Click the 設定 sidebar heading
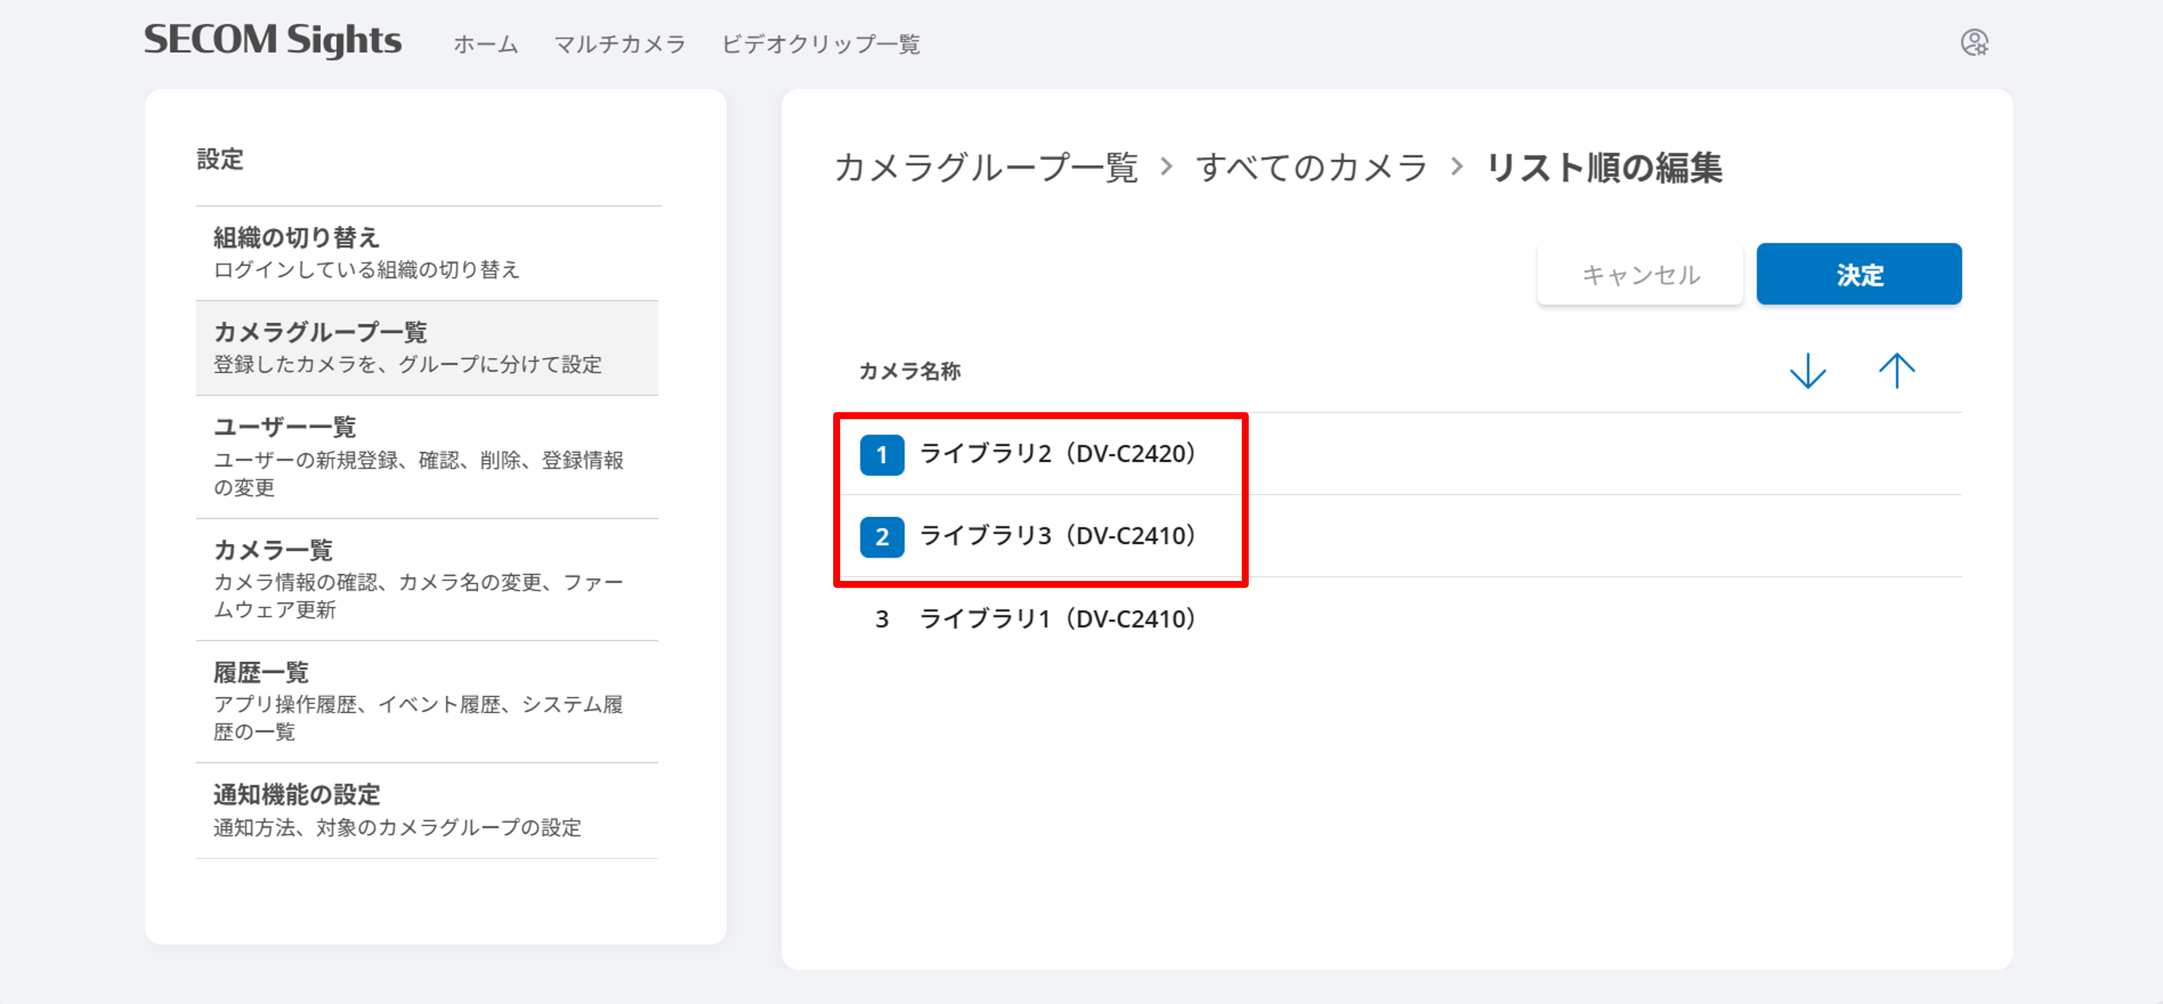The image size is (2163, 1004). [x=220, y=159]
